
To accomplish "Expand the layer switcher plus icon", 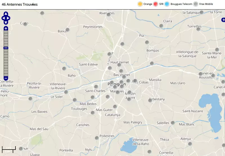I will [223, 20].
